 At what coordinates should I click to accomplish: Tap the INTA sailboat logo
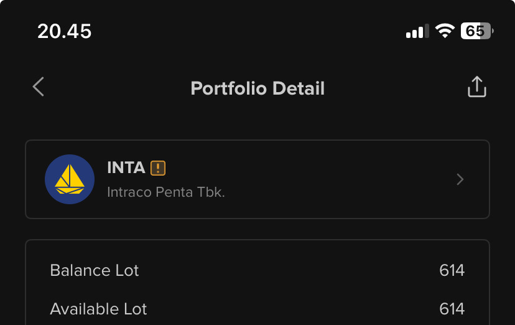(70, 179)
